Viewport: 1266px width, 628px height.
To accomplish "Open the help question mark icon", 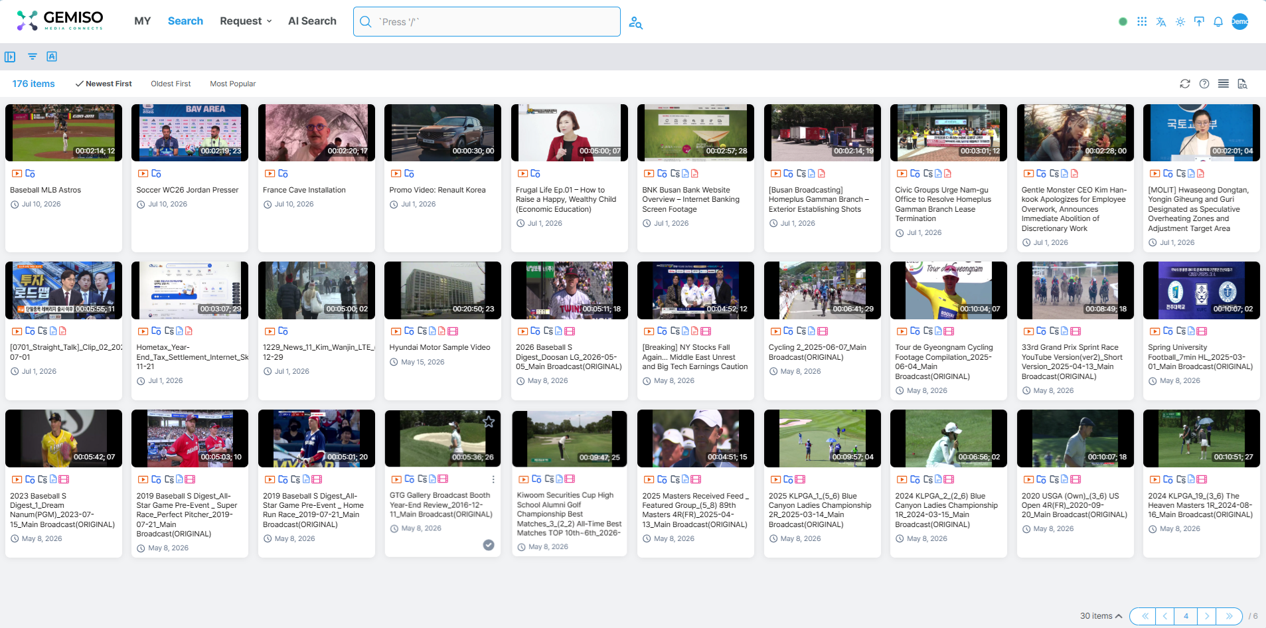I will coord(1204,84).
